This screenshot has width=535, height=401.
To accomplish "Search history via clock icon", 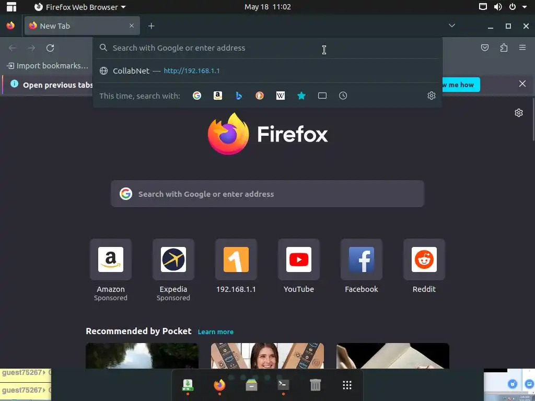I will click(x=343, y=96).
